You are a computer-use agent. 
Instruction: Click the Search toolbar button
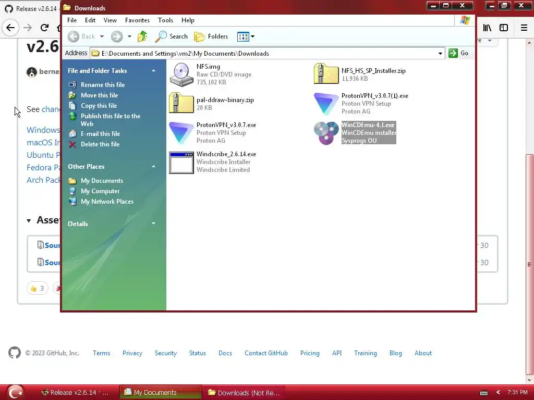click(171, 36)
